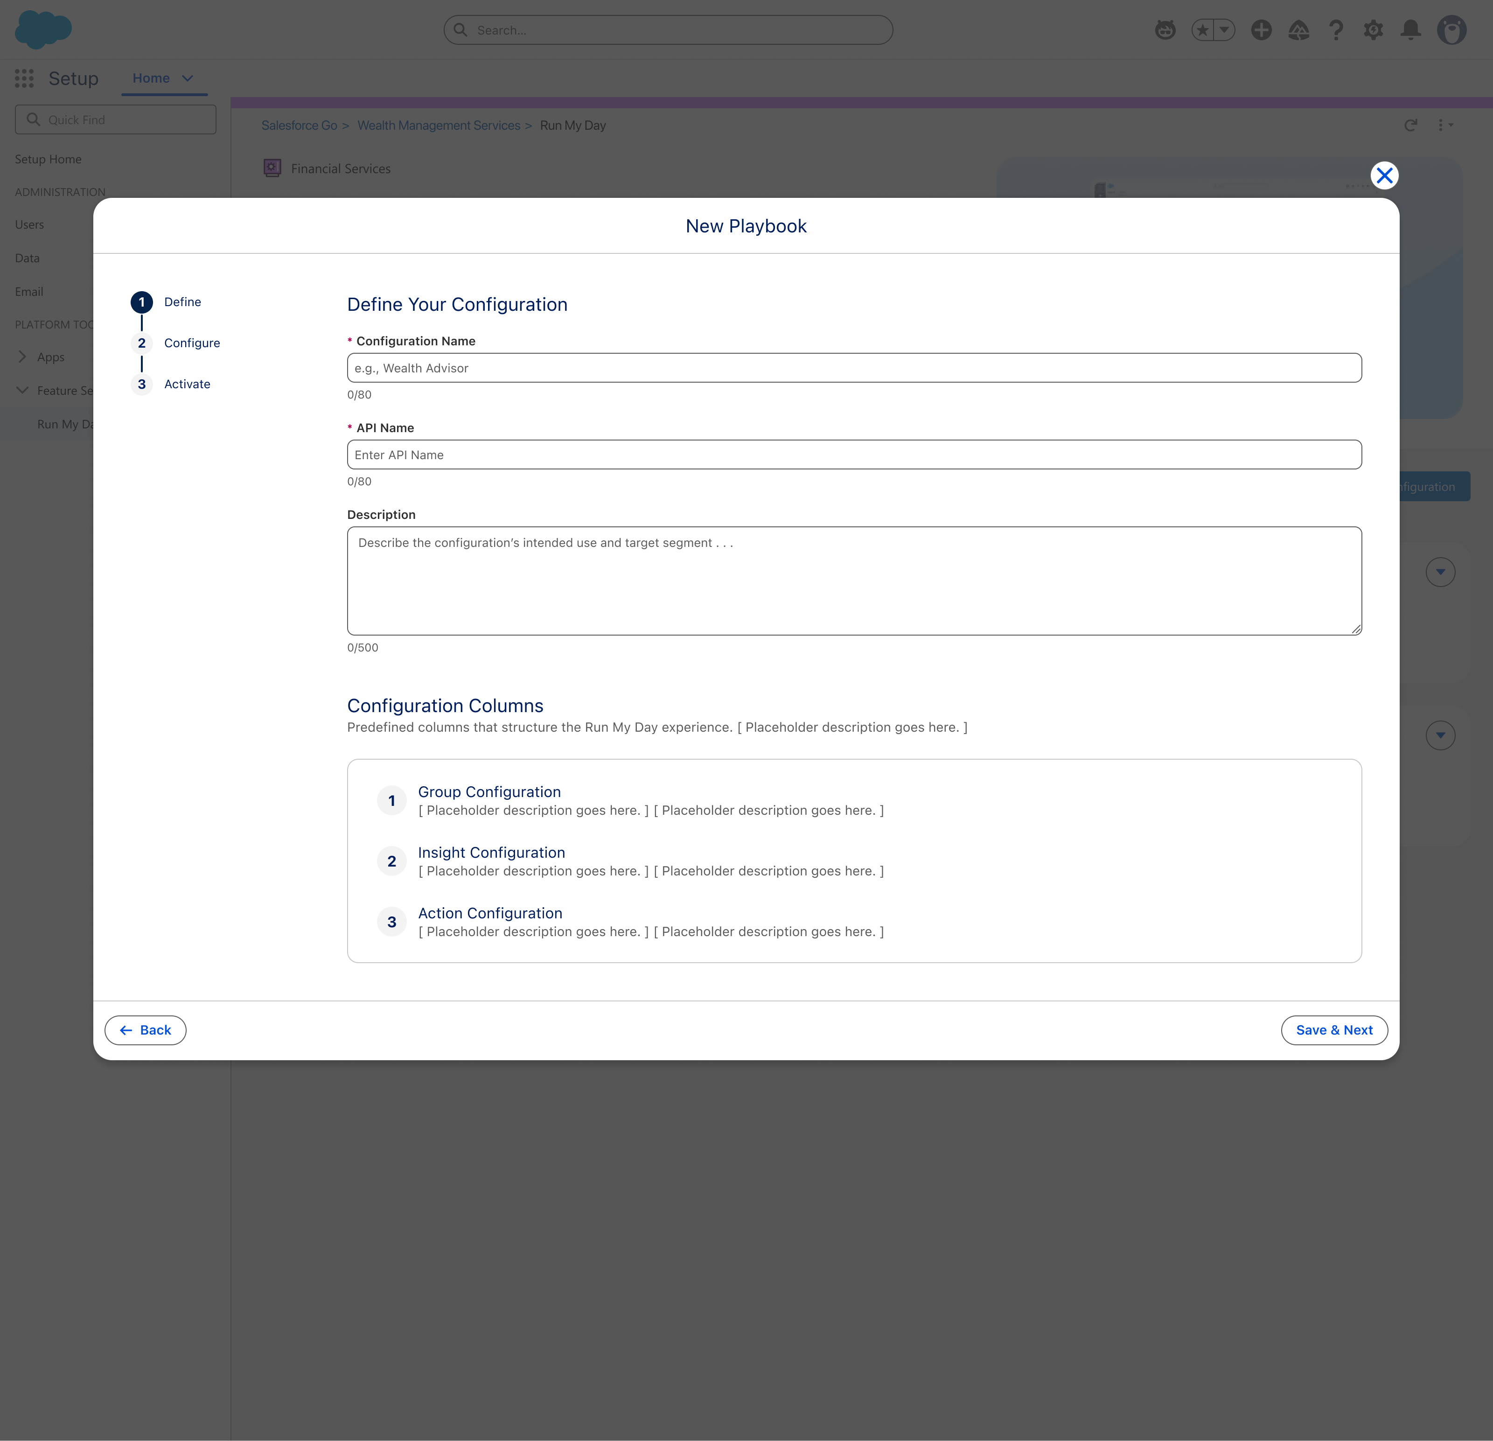Focus the API Name text field
The image size is (1493, 1441).
coord(855,455)
